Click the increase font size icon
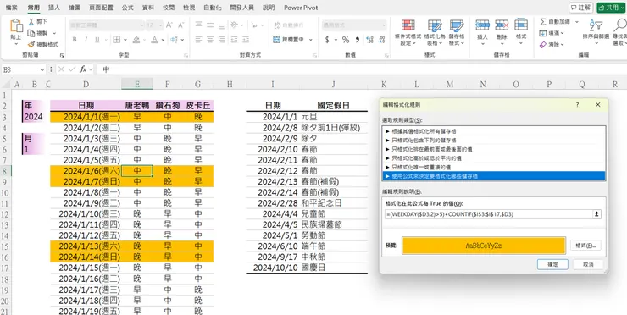627x315 pixels. [x=169, y=25]
